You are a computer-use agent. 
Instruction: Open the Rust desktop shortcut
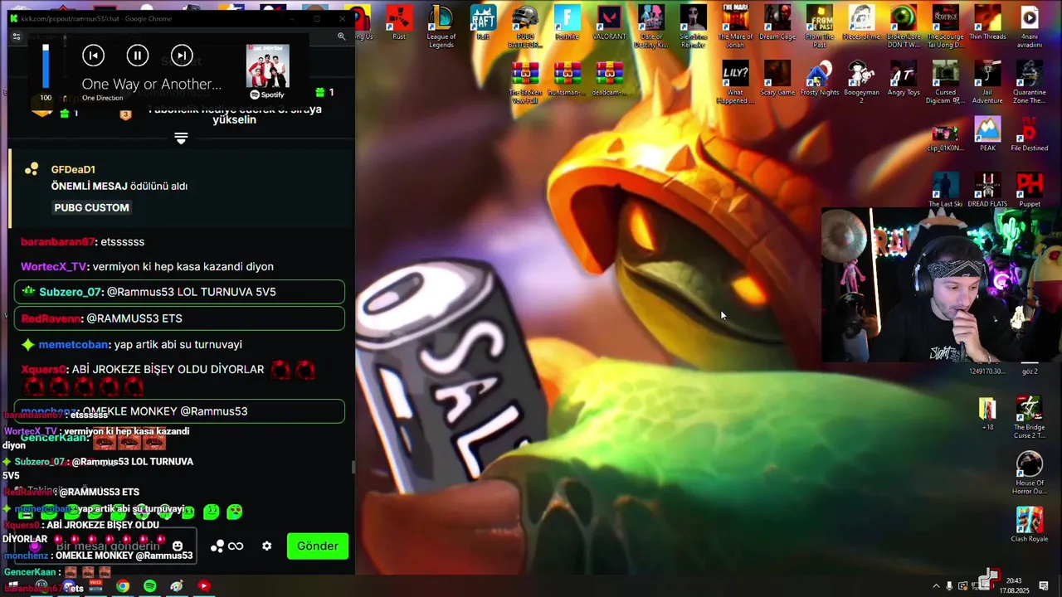coord(399,22)
